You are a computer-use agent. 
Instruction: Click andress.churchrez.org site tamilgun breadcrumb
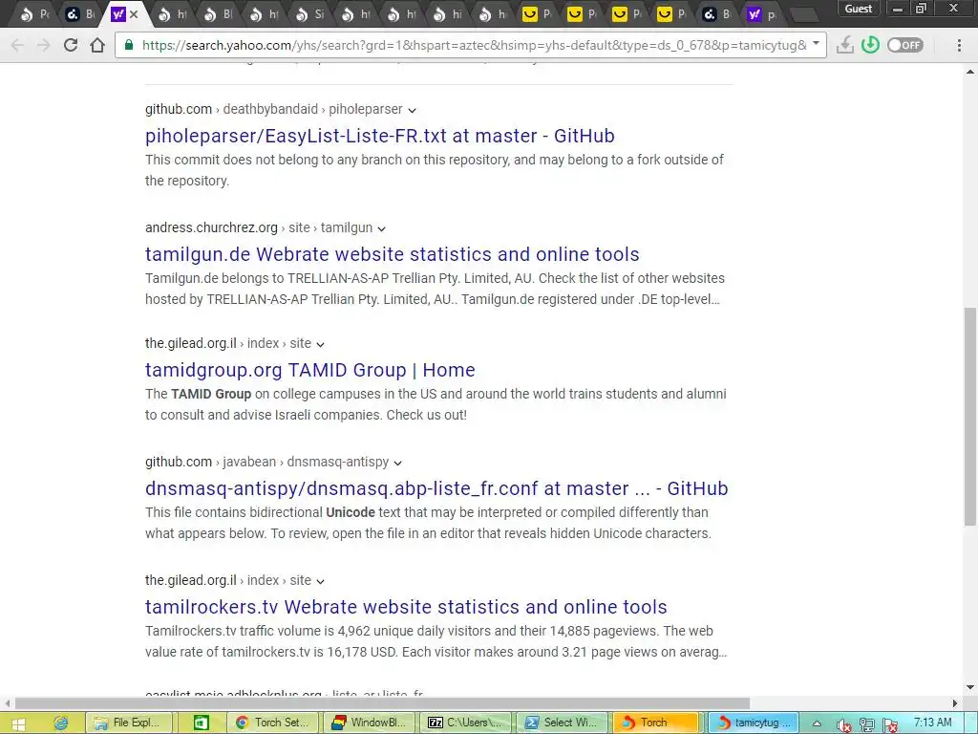tap(259, 227)
